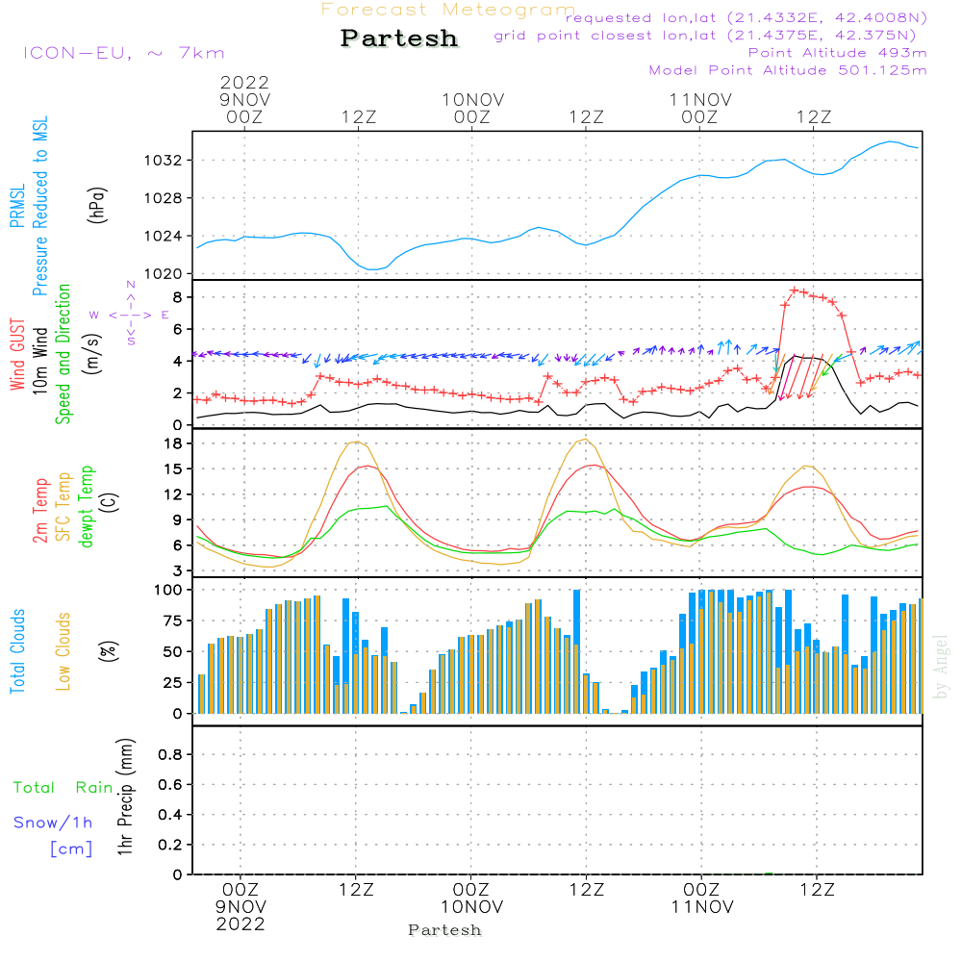Click the '2022 9NOV 00Z' top axis label
The image size is (962, 962).
tap(244, 99)
